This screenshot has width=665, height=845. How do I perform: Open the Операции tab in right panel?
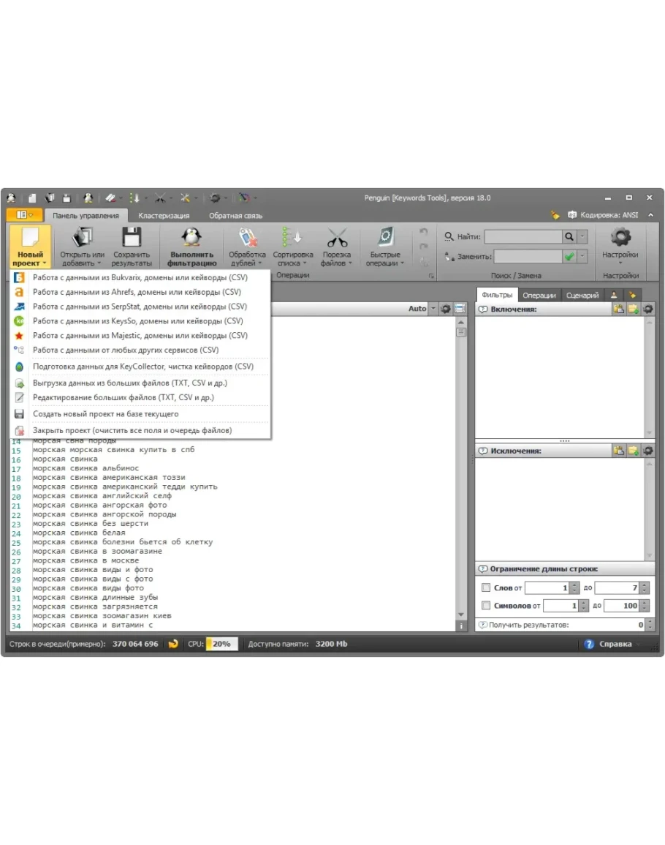click(539, 296)
